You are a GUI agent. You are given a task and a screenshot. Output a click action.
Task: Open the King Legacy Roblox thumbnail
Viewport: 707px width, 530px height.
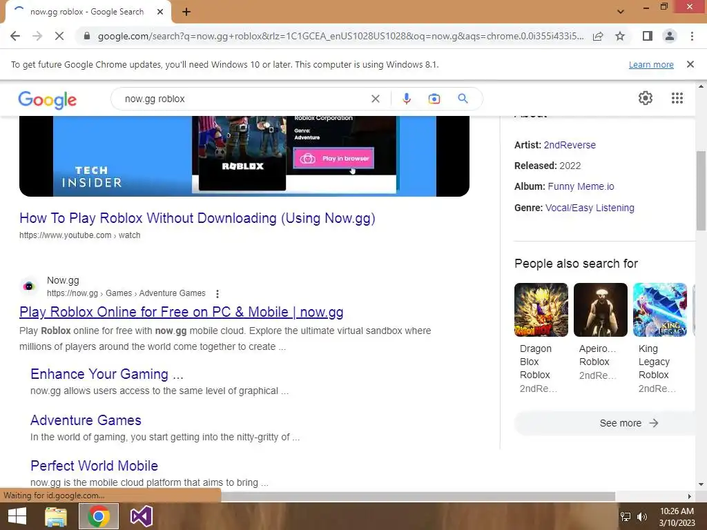click(x=660, y=310)
